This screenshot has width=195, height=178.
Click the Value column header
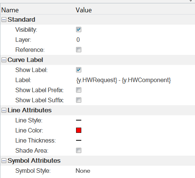point(84,10)
